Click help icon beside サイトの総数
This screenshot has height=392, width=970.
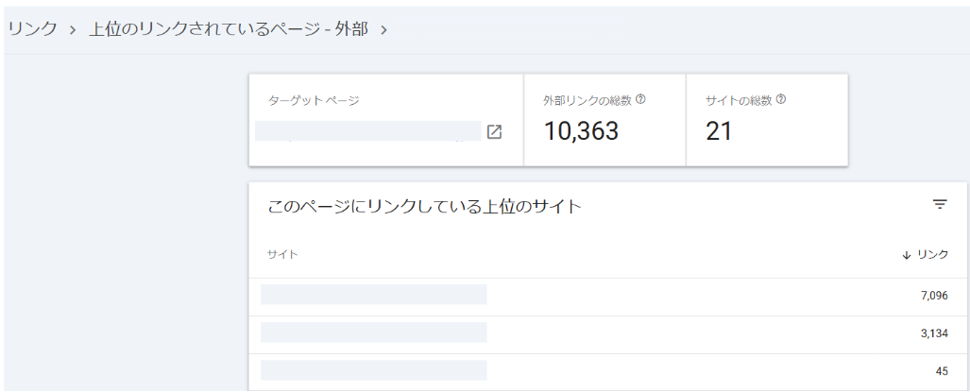point(781,99)
